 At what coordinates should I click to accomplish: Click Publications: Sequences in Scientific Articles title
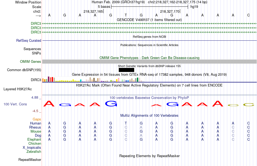[149, 45]
